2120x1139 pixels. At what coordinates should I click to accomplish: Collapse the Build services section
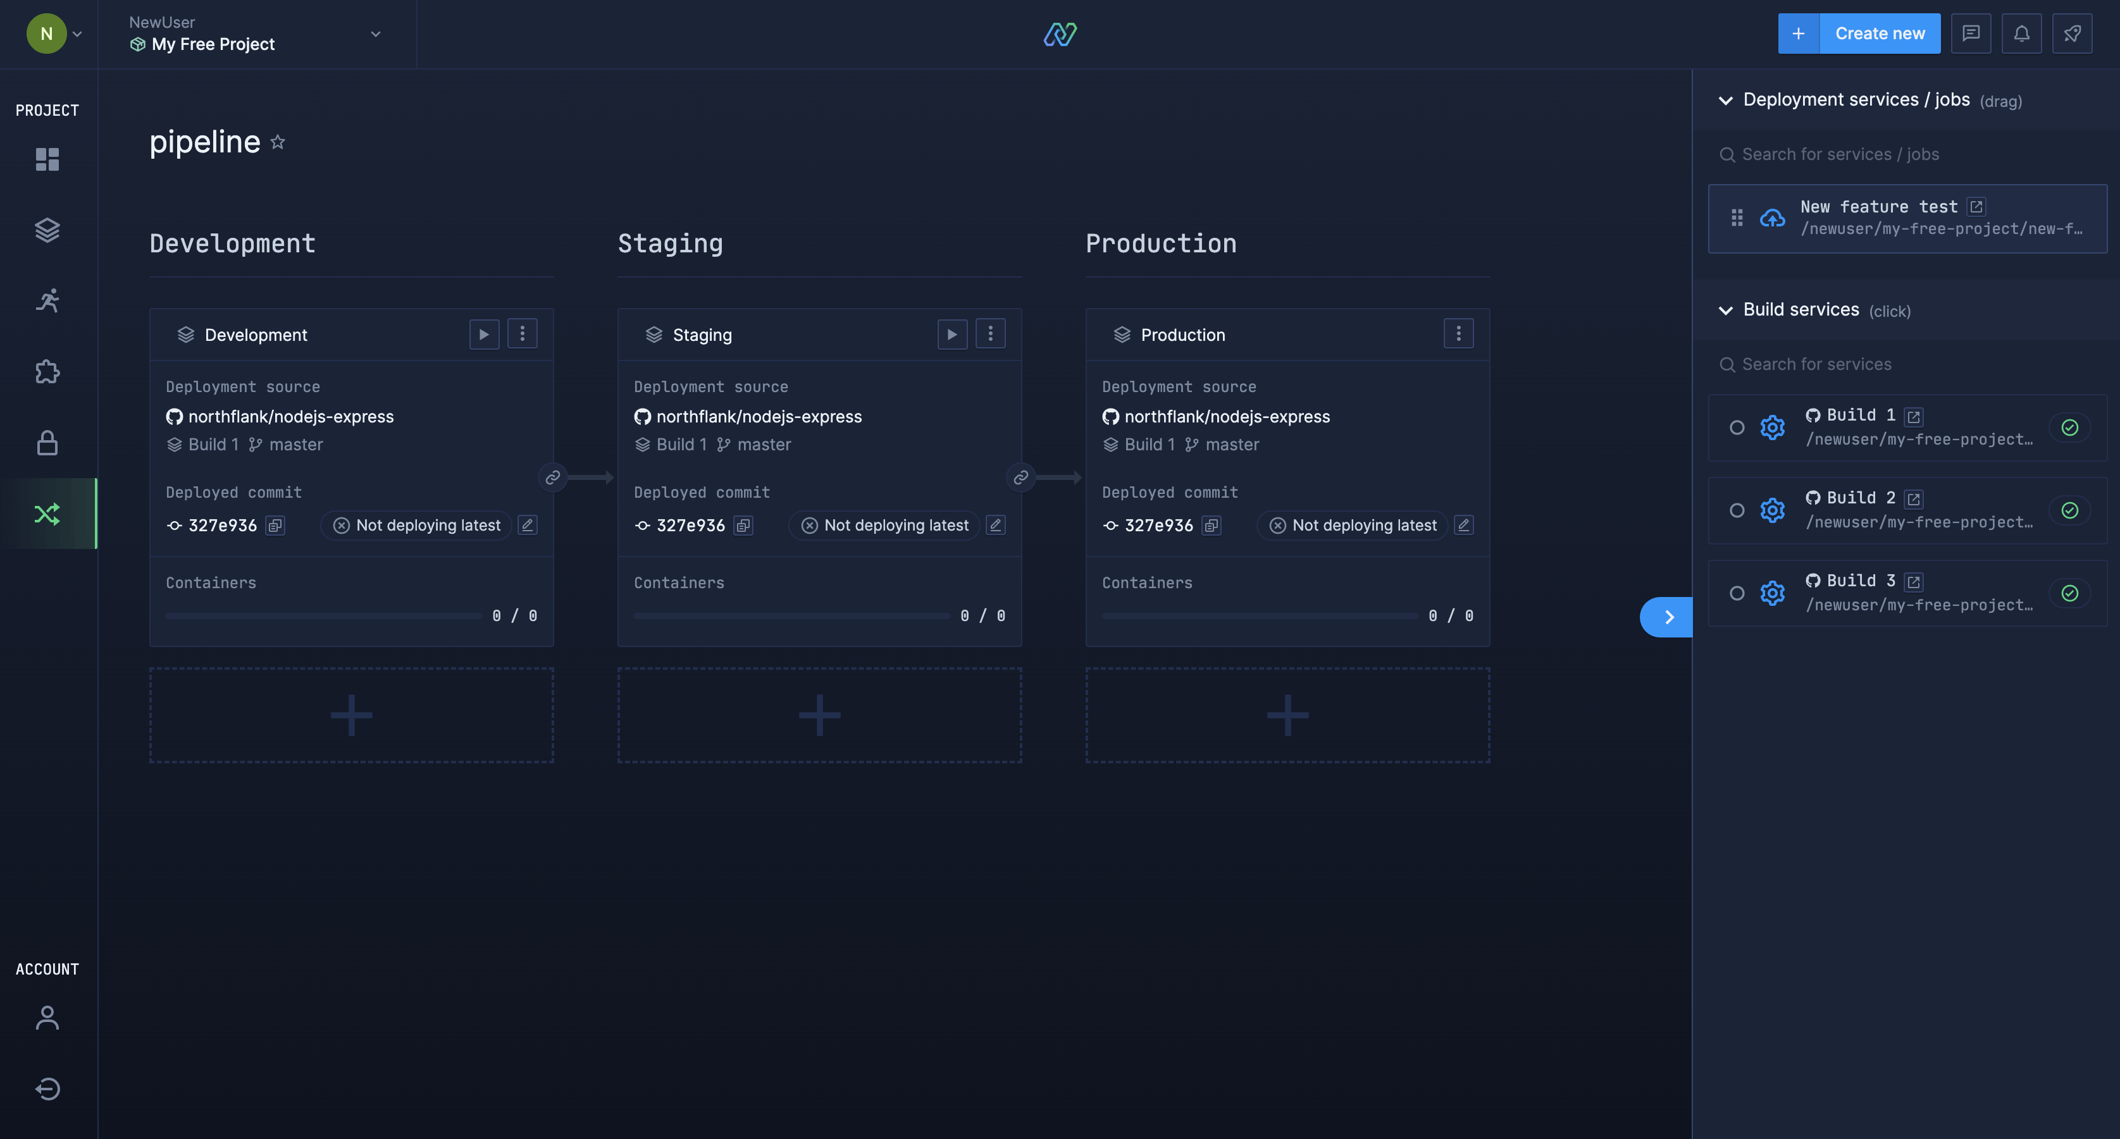tap(1726, 311)
